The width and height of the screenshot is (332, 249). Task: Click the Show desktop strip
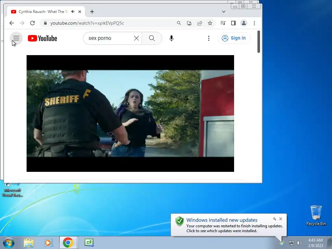coord(330,243)
